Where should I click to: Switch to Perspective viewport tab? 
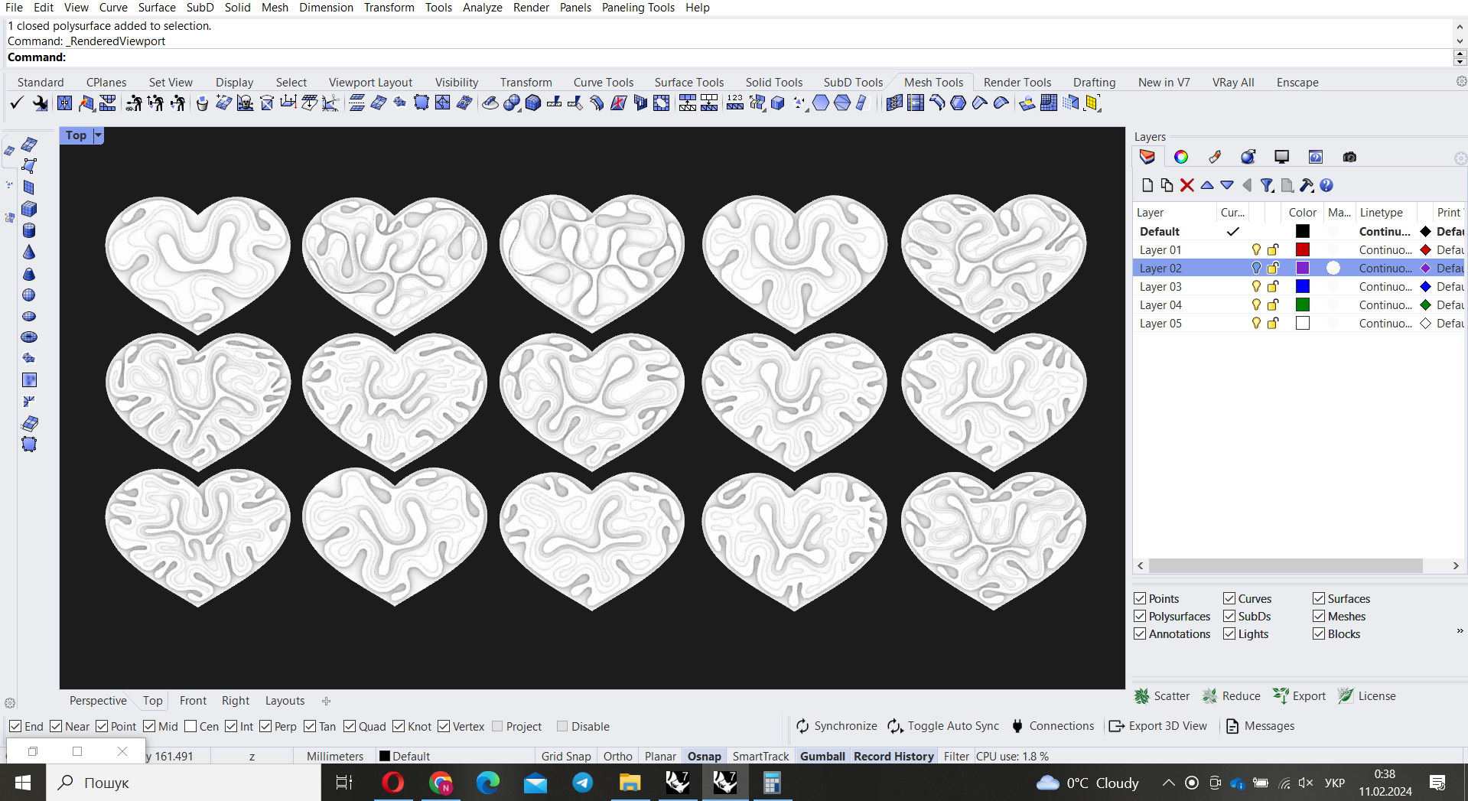point(98,700)
